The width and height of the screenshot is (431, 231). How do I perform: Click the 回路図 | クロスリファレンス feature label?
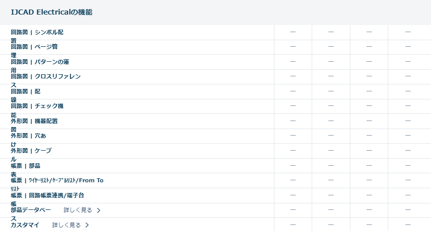(45, 77)
